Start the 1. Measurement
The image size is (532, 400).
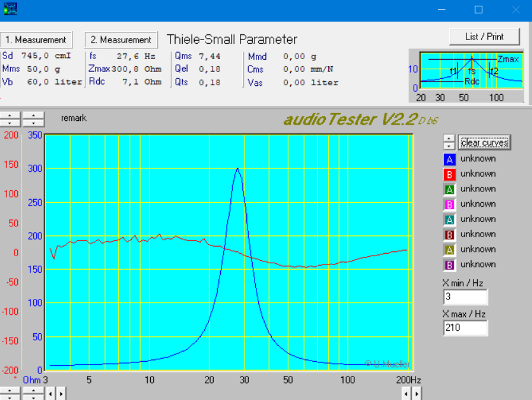click(x=36, y=39)
